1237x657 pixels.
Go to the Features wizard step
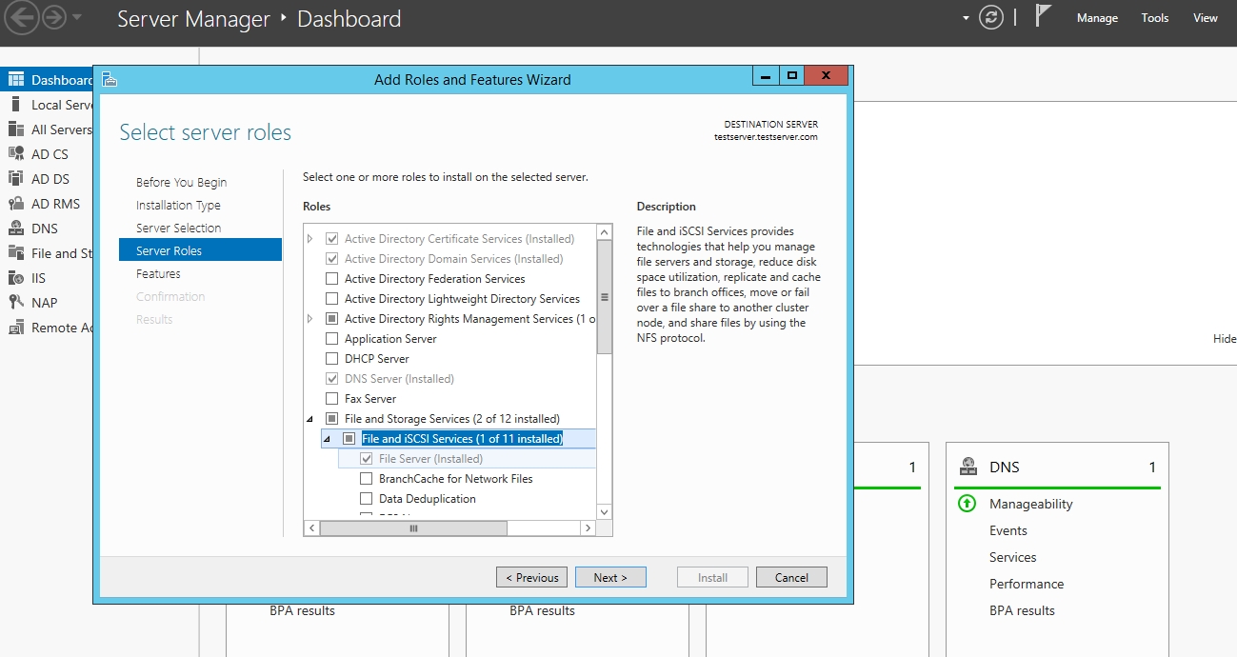[158, 274]
